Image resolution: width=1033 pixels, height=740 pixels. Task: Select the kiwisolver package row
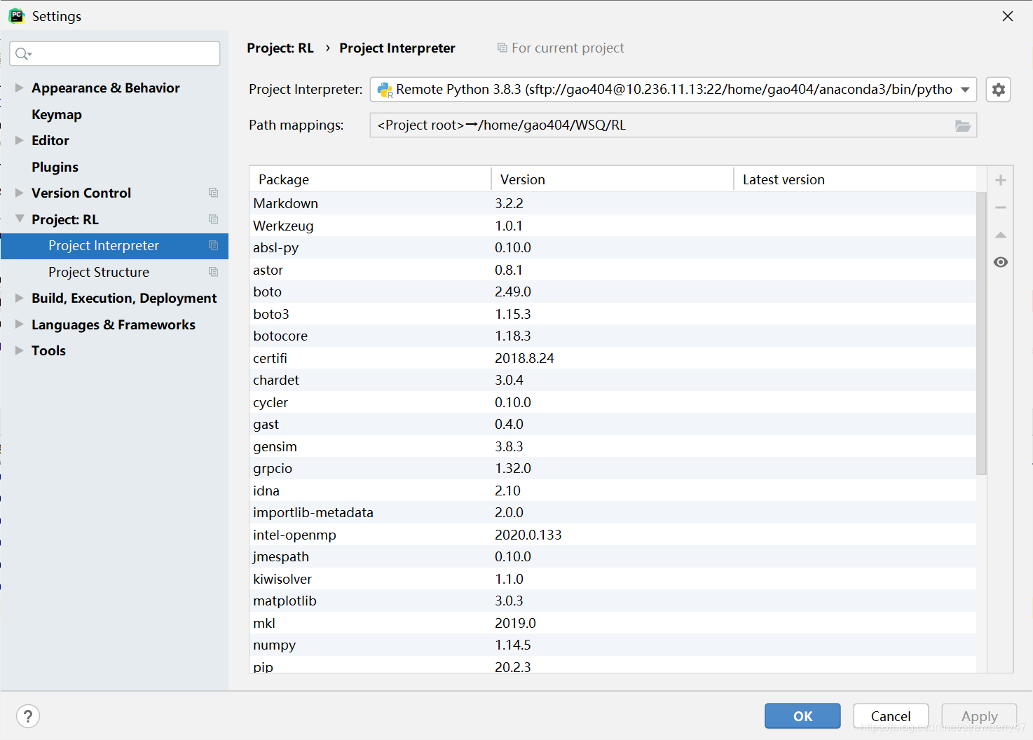click(613, 579)
